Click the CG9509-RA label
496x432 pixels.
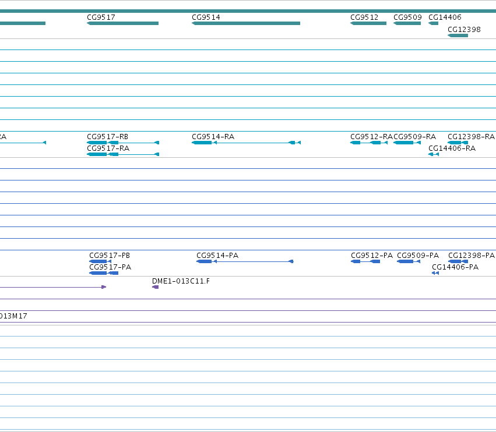coord(415,137)
